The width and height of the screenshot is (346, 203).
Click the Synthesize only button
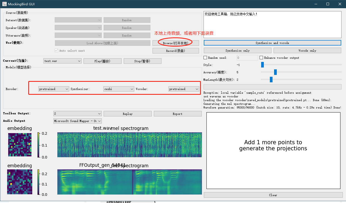(x=237, y=51)
